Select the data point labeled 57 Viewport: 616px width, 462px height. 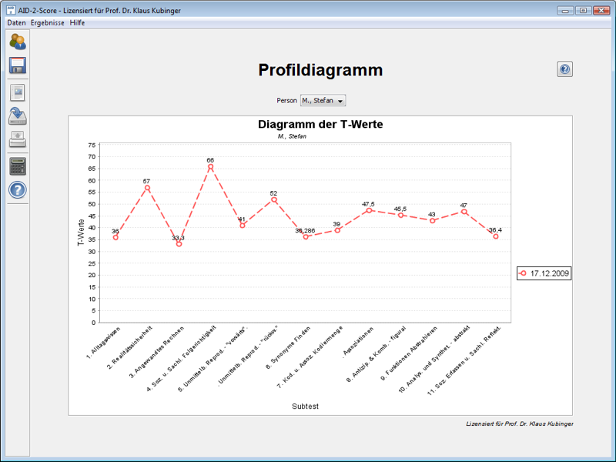tap(147, 188)
